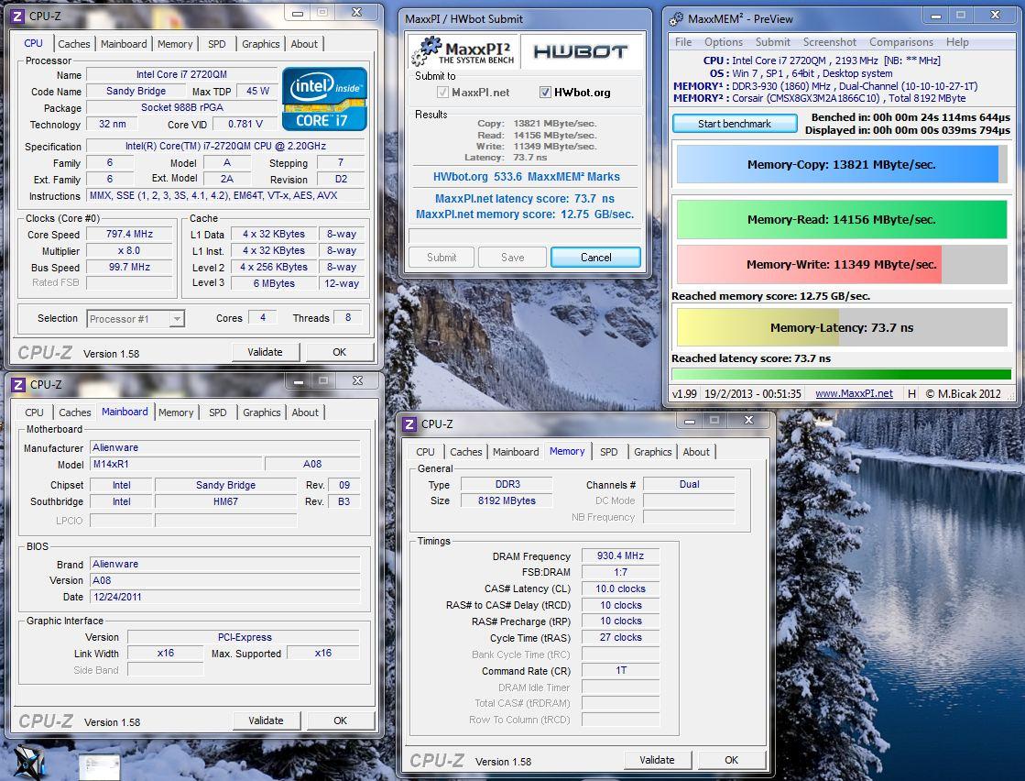Image resolution: width=1025 pixels, height=781 pixels.
Task: Click the CPU-Z icon in the top-left CPU window title bar
Action: 17,16
